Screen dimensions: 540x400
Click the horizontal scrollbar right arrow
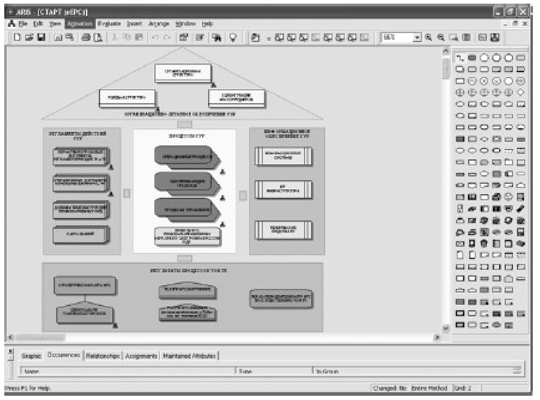click(437, 337)
